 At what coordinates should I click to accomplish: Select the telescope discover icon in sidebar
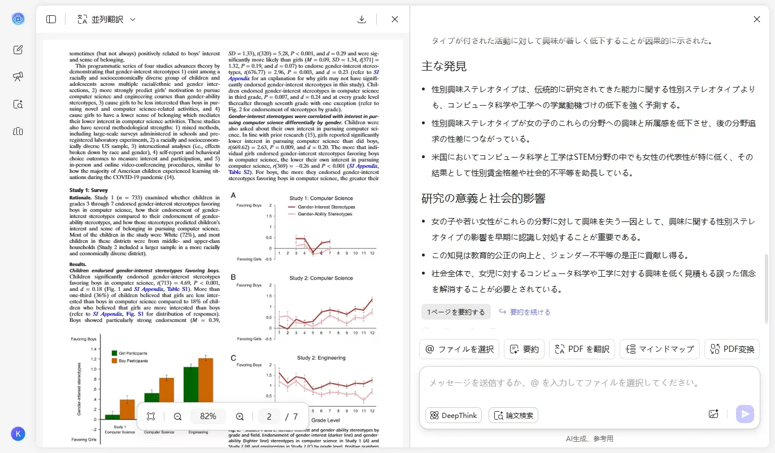click(x=18, y=76)
